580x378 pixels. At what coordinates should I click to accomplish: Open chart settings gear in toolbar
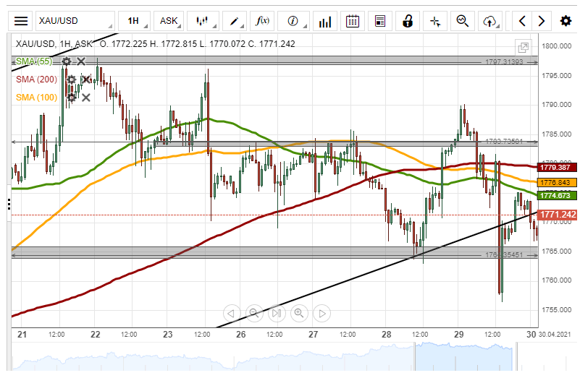(x=566, y=21)
